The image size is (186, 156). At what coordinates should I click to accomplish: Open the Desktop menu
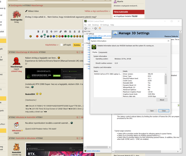point(95,25)
